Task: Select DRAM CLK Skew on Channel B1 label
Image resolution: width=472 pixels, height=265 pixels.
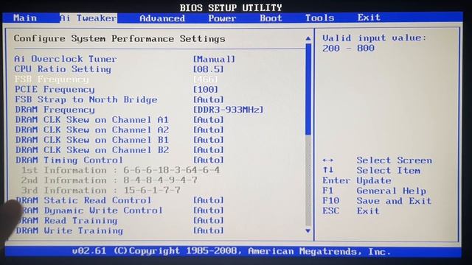Action: click(x=91, y=140)
